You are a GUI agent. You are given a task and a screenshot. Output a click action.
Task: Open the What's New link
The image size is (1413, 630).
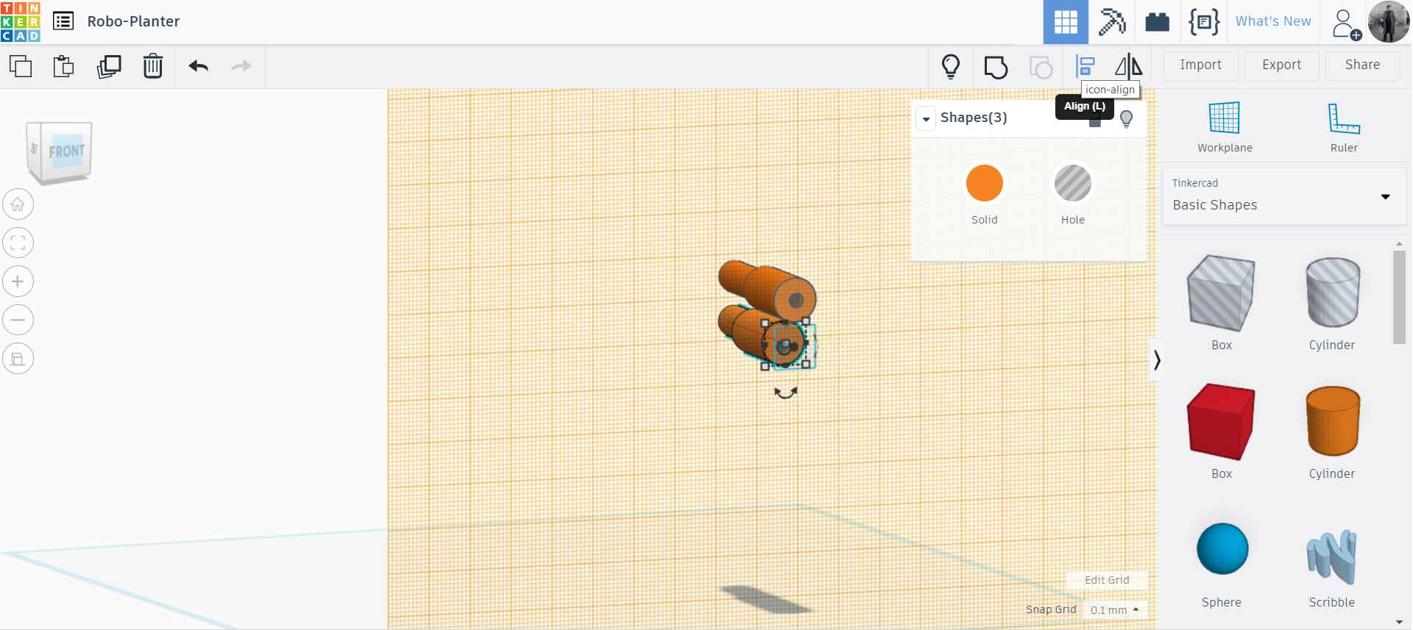tap(1273, 21)
